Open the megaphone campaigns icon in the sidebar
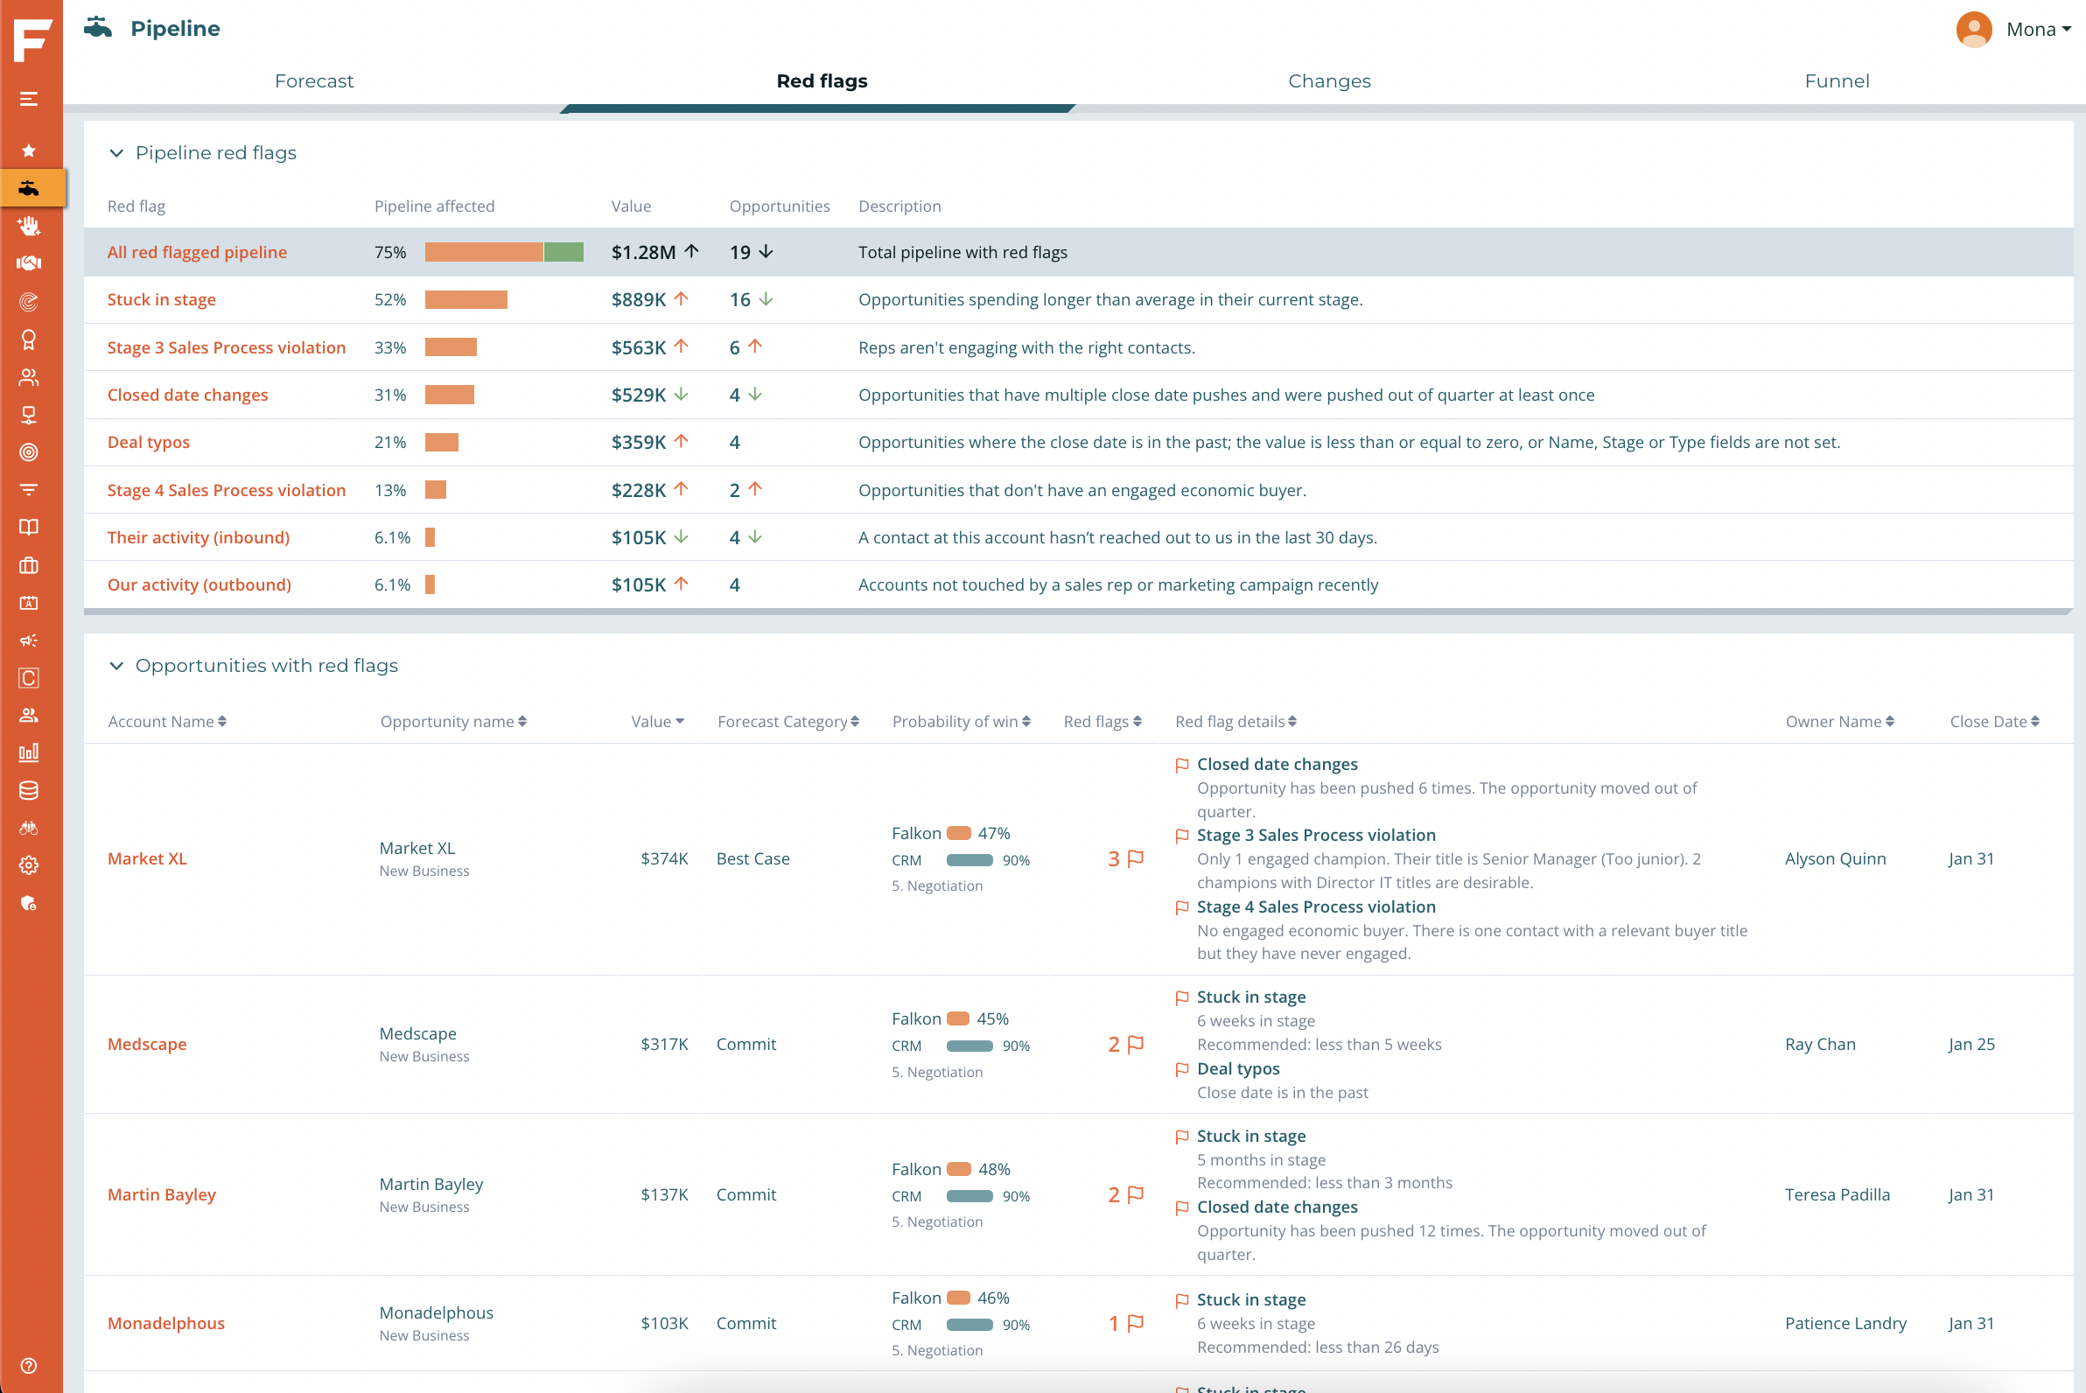Image resolution: width=2086 pixels, height=1393 pixels. [x=28, y=640]
